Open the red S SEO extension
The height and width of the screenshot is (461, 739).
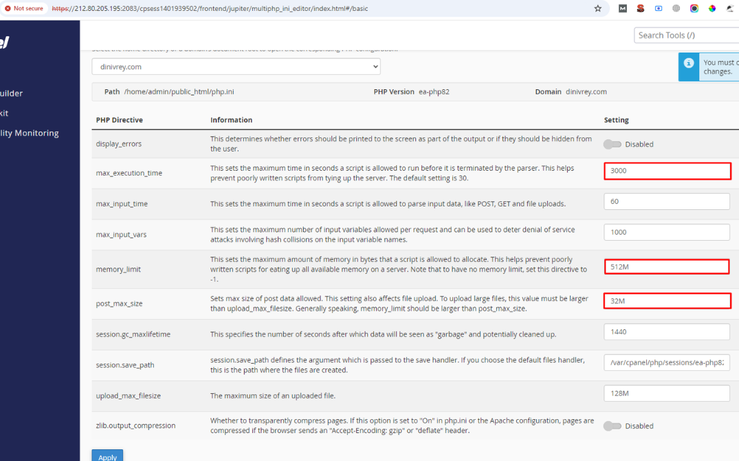click(x=640, y=9)
